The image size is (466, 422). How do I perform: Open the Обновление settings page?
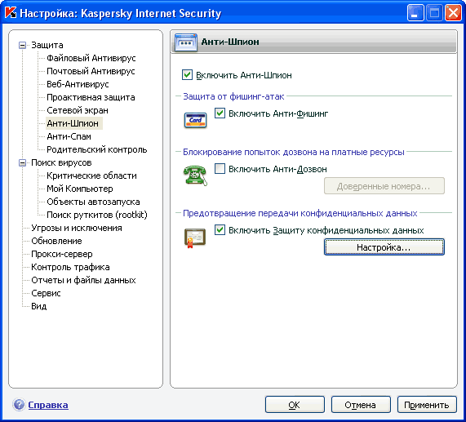pyautogui.click(x=56, y=241)
